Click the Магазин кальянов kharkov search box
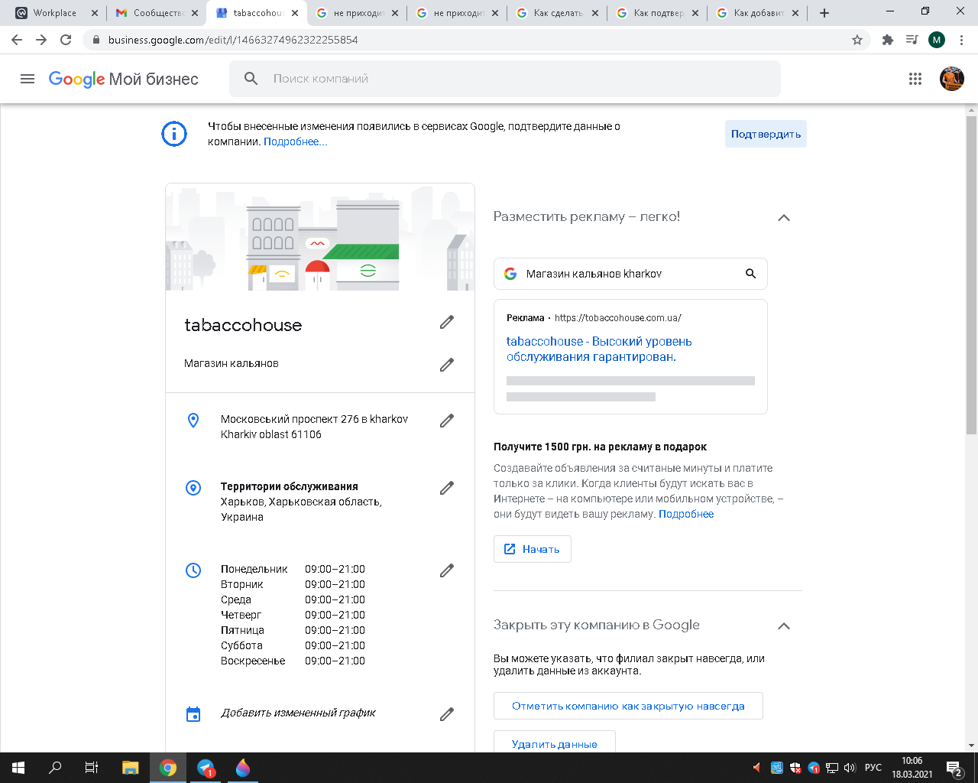 pyautogui.click(x=630, y=274)
